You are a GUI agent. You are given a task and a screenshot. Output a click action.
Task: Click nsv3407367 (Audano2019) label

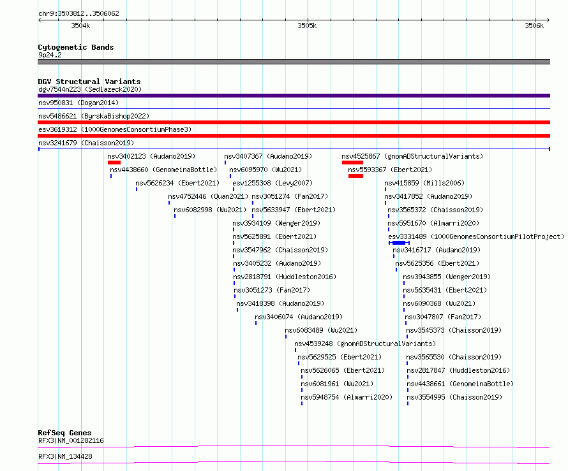click(x=268, y=156)
